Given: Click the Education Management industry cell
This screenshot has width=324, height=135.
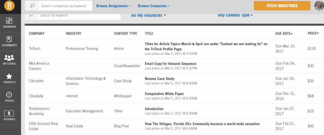Looking at the screenshot, I should tap(84, 111).
